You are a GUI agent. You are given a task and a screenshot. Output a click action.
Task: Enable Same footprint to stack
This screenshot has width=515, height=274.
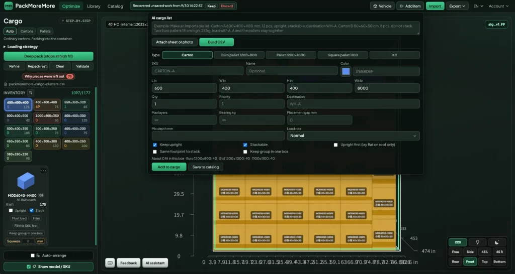pyautogui.click(x=155, y=152)
